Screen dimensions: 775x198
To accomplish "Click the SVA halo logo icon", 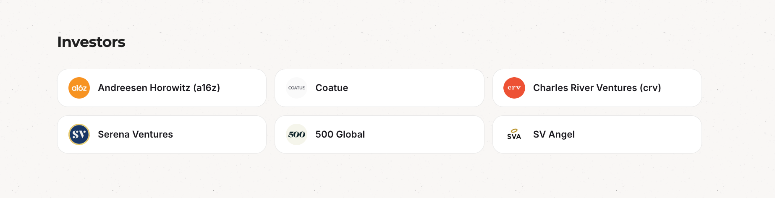I will point(514,135).
